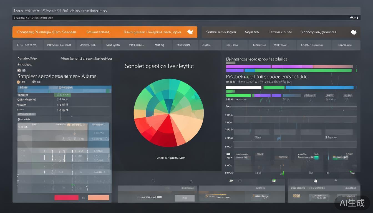
Task: Click the orange round icon below Analytics heading
Action: tap(19, 82)
